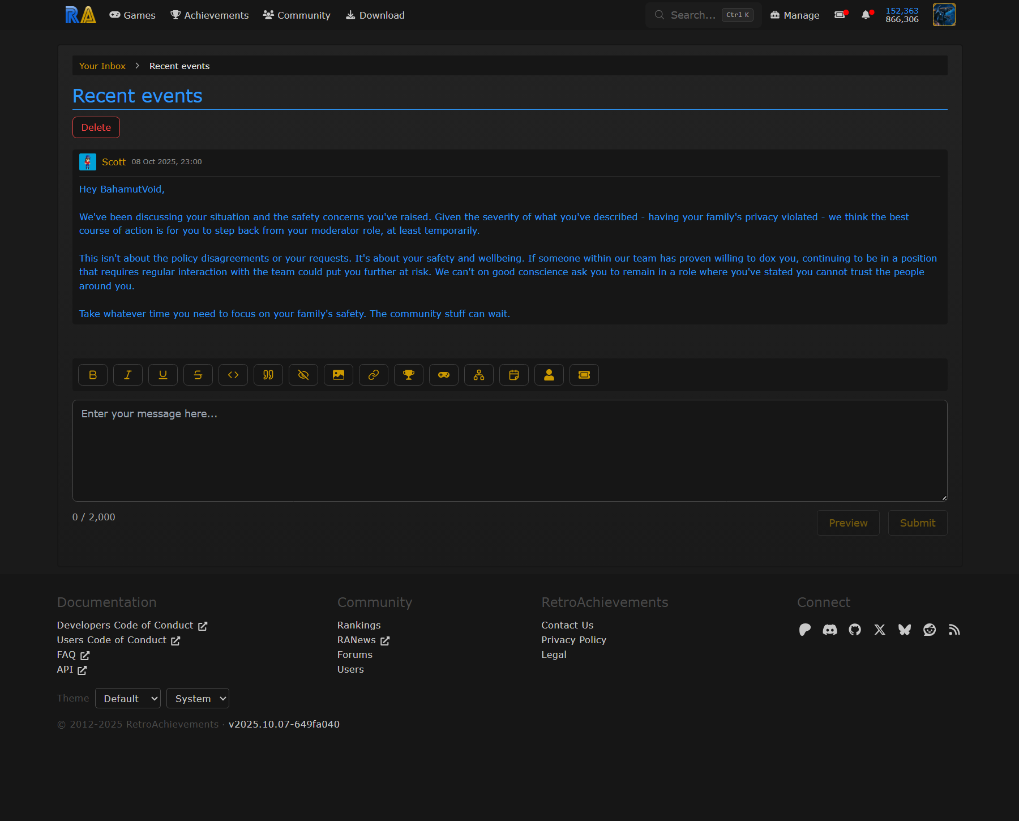
Task: Open the user avatar menu in the top bar
Action: tap(944, 15)
